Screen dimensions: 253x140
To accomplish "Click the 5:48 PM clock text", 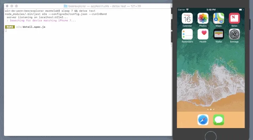I will [x=211, y=10].
